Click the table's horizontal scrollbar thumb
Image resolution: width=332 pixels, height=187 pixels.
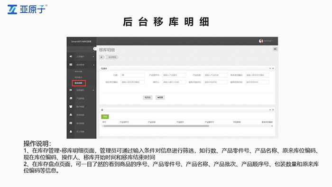coord(156,126)
